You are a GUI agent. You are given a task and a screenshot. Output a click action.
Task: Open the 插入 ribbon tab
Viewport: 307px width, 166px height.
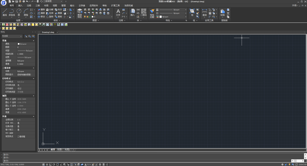click(20, 6)
